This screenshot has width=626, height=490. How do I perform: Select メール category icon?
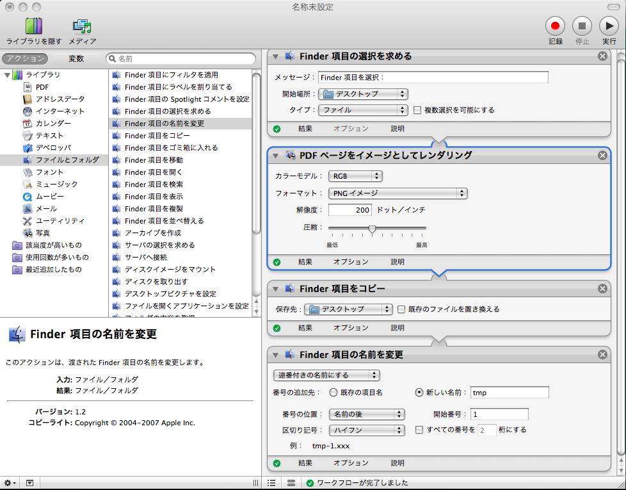point(28,208)
